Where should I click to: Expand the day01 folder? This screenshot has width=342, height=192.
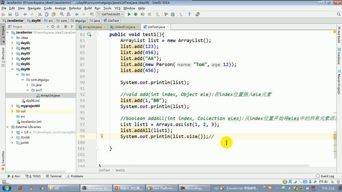[12, 43]
